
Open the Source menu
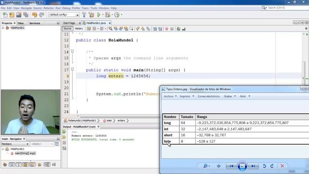point(38,8)
